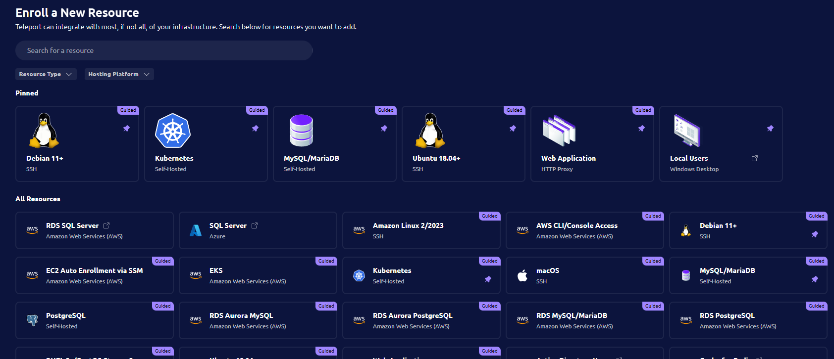
Task: Toggle pin on Kubernetes in All Resources
Action: point(488,279)
